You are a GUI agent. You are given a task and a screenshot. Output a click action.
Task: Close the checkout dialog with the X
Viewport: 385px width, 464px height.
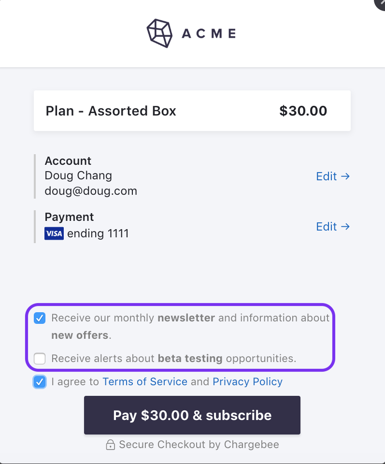(382, 2)
